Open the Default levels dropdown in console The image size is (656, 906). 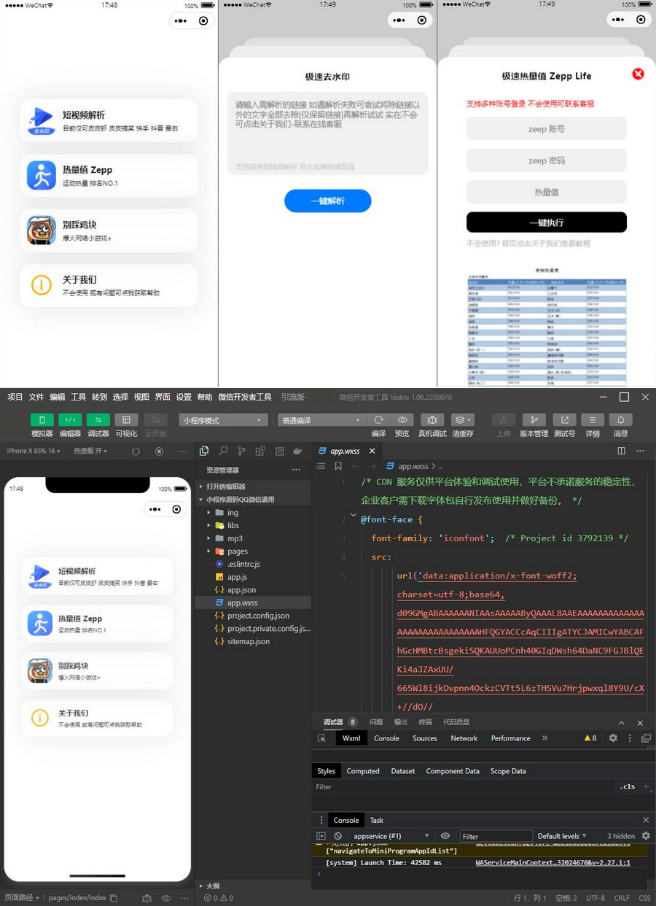pos(562,836)
